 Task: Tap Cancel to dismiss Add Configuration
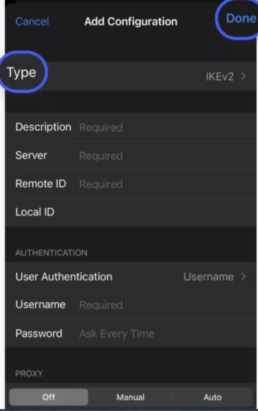[32, 21]
